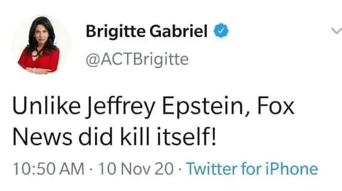Click the word Jeffrey in the tweet
Viewport: 342px width, 191px height.
pos(112,109)
